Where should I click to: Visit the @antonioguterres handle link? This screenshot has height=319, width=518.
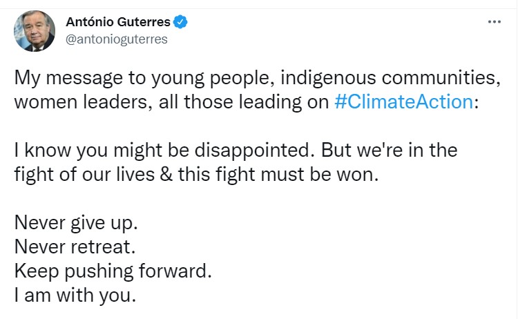(x=117, y=39)
